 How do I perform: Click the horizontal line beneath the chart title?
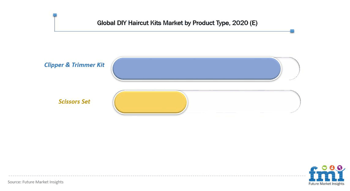tap(173, 31)
